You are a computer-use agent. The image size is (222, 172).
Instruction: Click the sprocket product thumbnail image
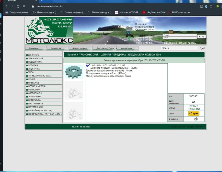coord(73,71)
